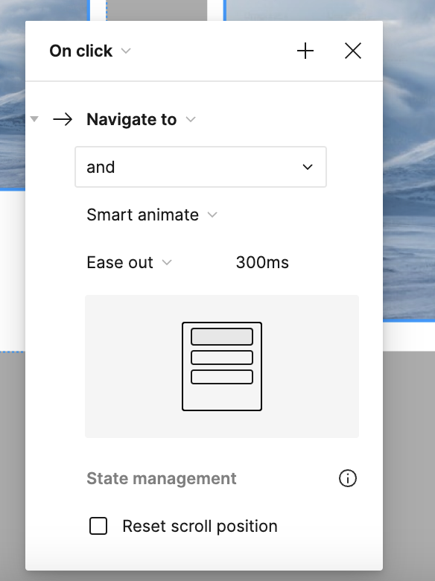Click the chevron next to Smart animate
Viewport: 435px width, 581px height.
pyautogui.click(x=212, y=215)
